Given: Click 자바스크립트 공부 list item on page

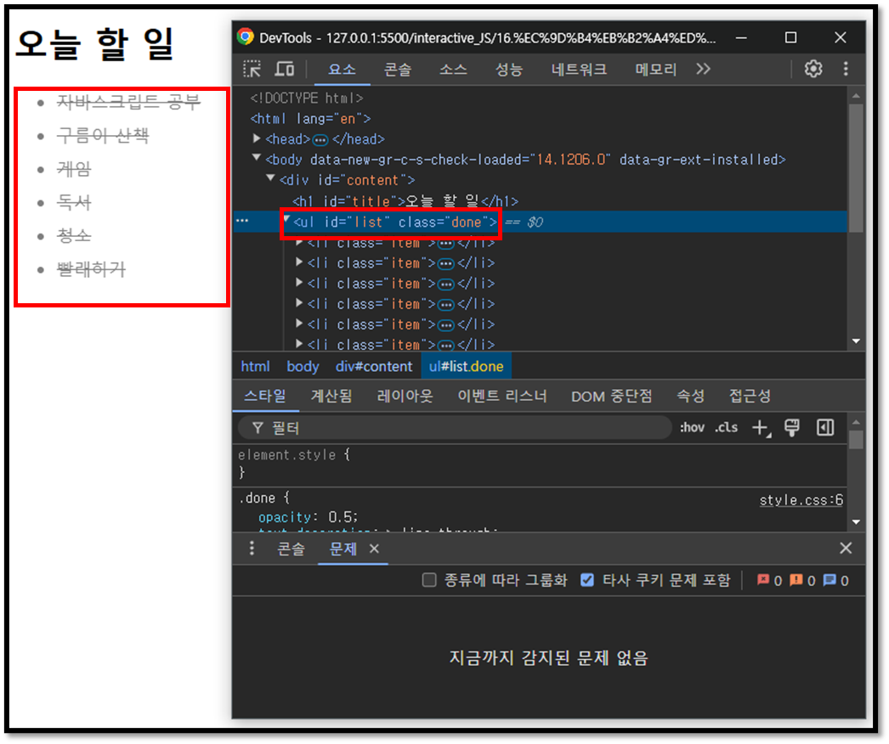Looking at the screenshot, I should 128,102.
